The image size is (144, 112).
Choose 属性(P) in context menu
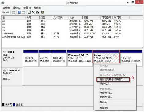(x=104, y=103)
